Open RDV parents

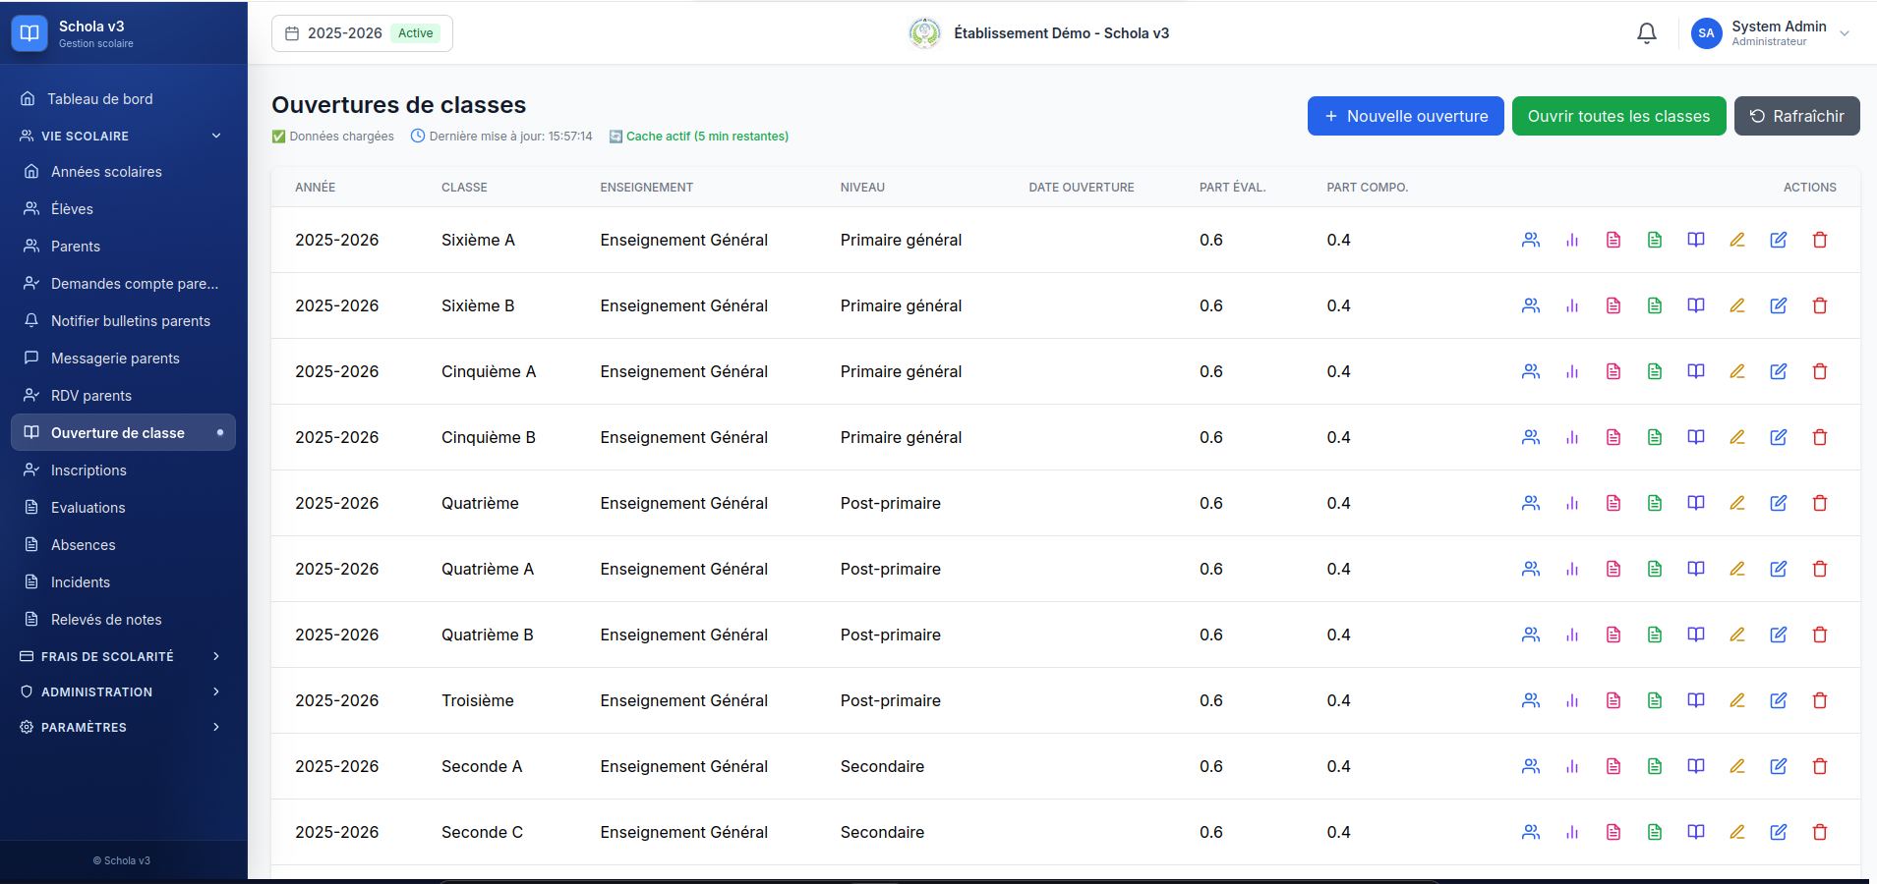(x=123, y=396)
